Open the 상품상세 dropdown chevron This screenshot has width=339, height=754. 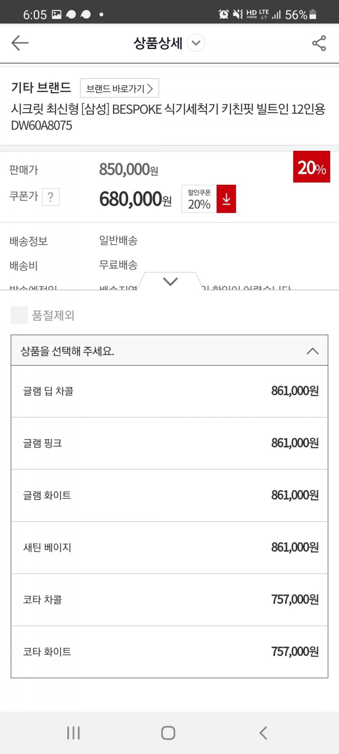[196, 43]
